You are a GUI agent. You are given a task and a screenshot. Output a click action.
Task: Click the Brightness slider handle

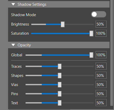click(63, 25)
